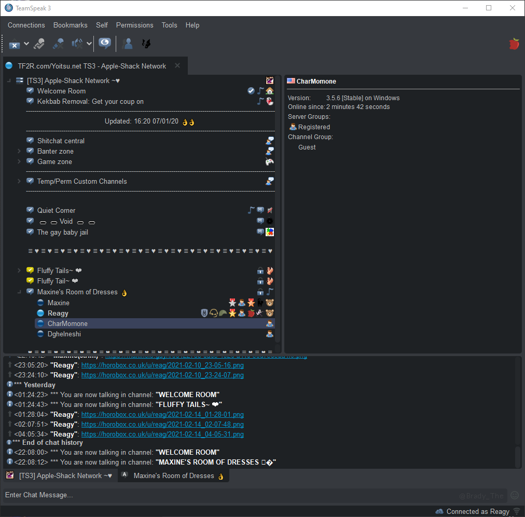Click the house icon on Welcome Room
This screenshot has width=525, height=517.
(x=270, y=91)
